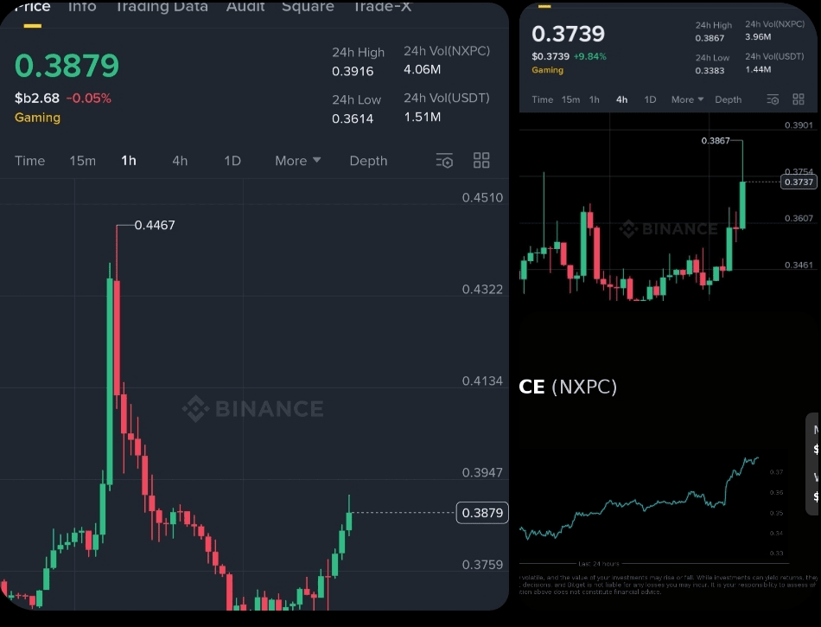
Task: Select 15m interval in right chart
Action: 570,99
